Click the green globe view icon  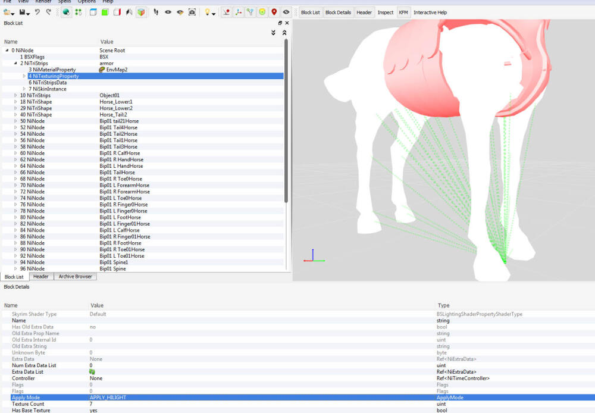point(66,12)
